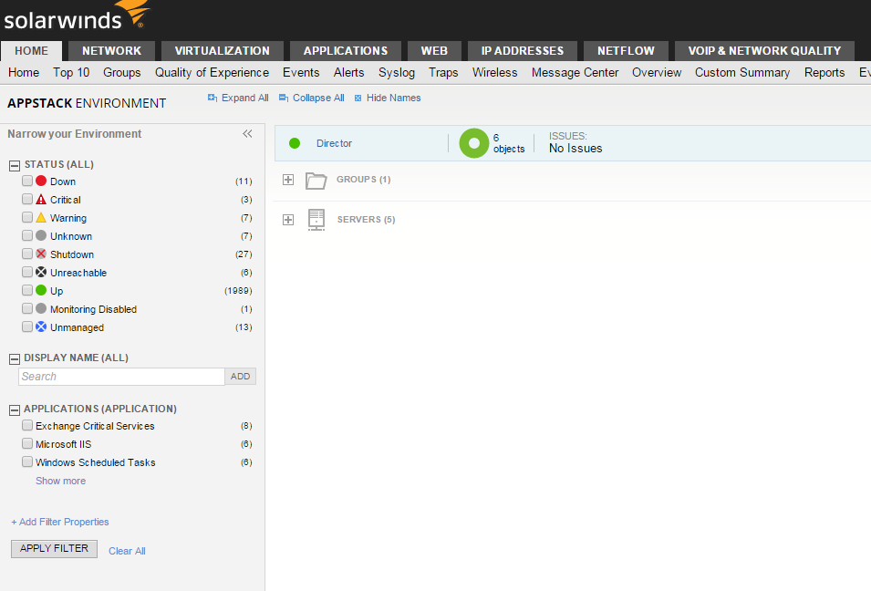This screenshot has height=591, width=871.
Task: Focus the Display Name search field
Action: (121, 377)
